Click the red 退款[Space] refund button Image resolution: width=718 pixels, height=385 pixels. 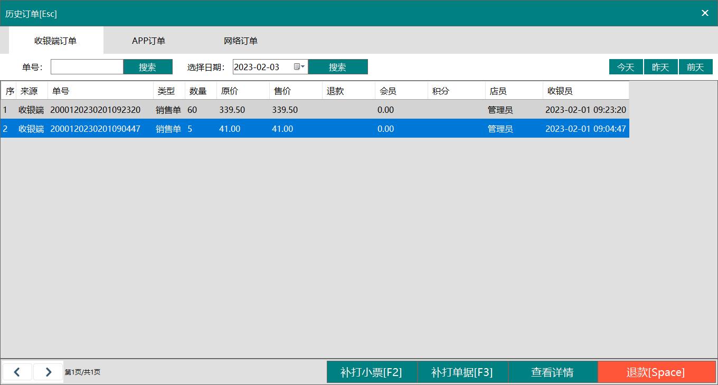[656, 372]
